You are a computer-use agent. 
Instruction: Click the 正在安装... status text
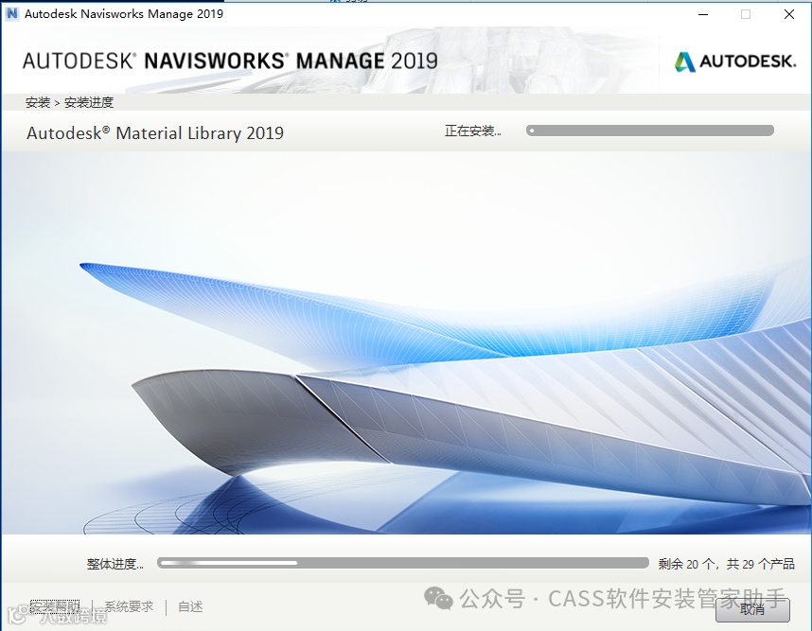473,131
